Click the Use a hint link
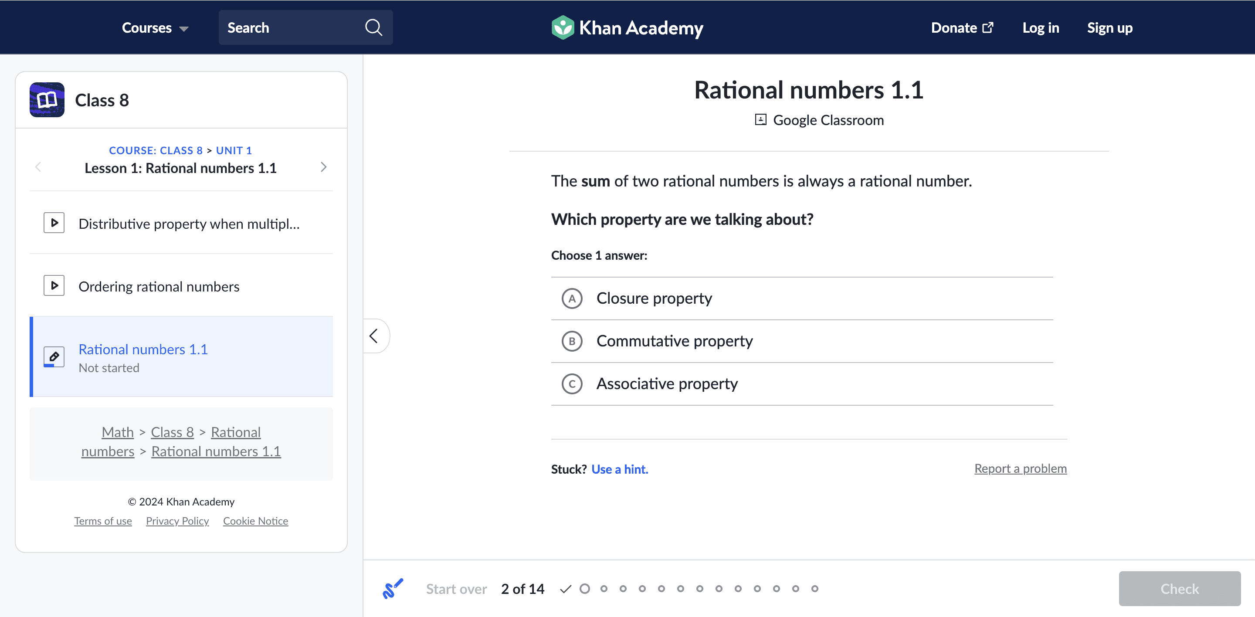Image resolution: width=1255 pixels, height=617 pixels. pos(620,469)
